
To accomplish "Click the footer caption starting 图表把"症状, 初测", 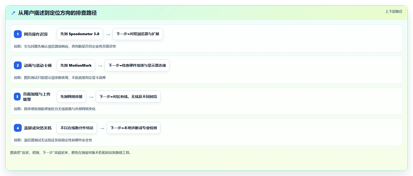I will coord(71,153).
